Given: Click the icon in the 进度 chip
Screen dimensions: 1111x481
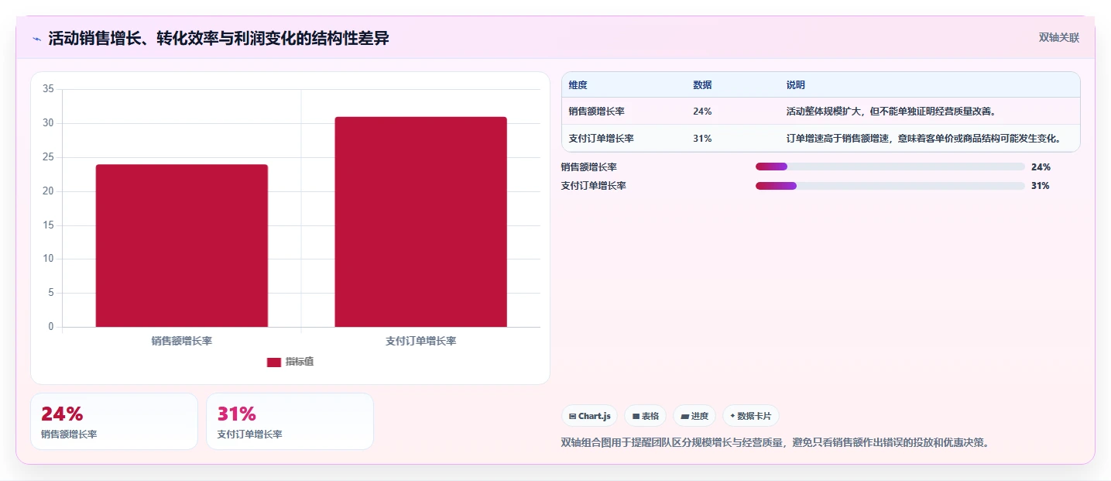Looking at the screenshot, I should point(684,416).
